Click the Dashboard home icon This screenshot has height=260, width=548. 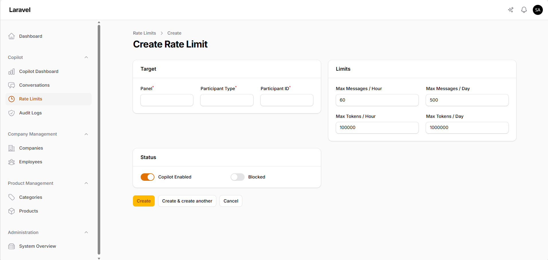click(11, 36)
